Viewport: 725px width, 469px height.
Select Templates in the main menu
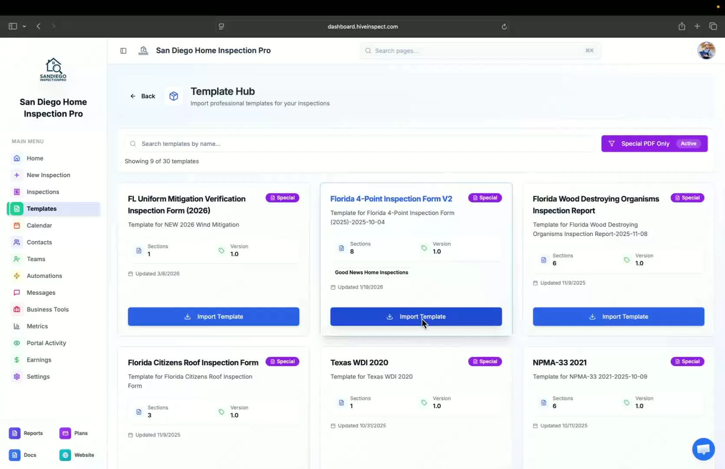(x=42, y=208)
